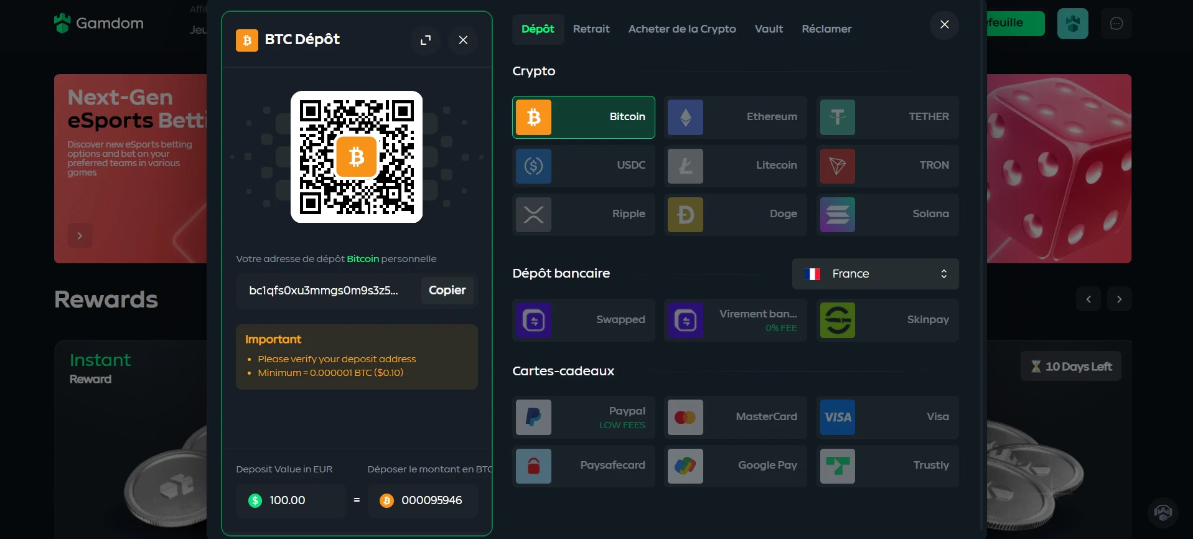Open the Réclamer tab
Image resolution: width=1193 pixels, height=539 pixels.
[826, 29]
